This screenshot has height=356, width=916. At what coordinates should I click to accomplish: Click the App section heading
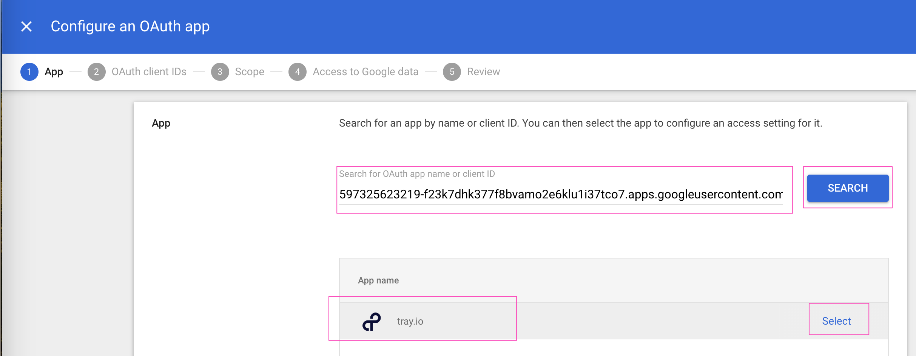point(161,123)
